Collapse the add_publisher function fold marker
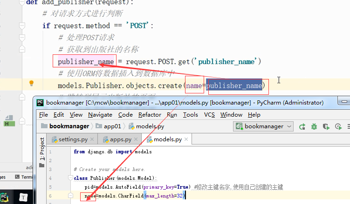 (22, 2)
